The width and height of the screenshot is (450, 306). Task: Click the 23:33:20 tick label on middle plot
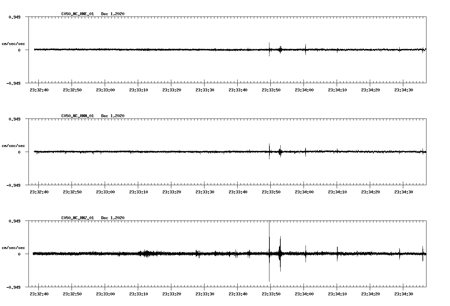click(172, 191)
